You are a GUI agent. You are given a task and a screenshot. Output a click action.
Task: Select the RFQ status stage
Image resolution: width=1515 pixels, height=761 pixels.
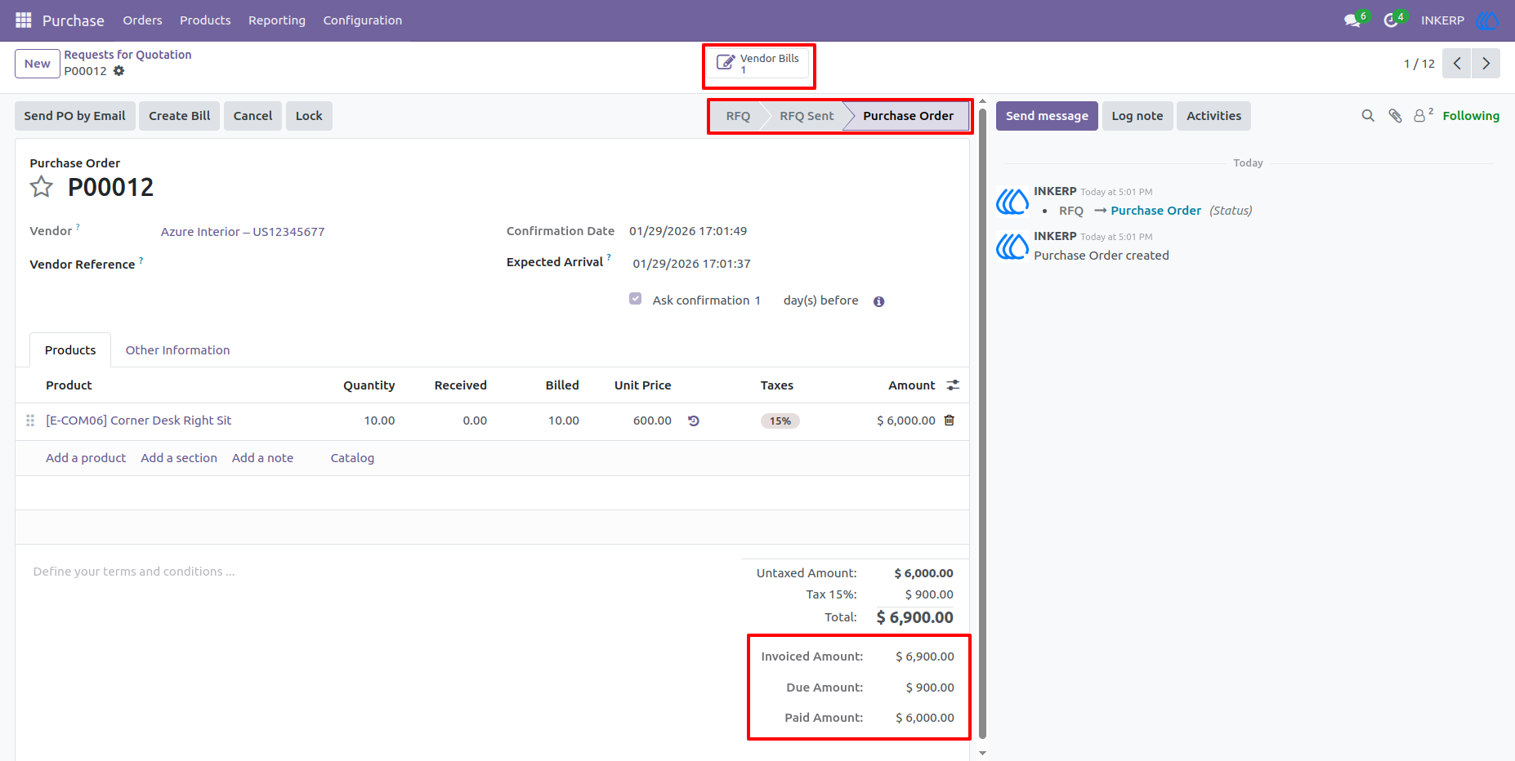click(x=738, y=116)
